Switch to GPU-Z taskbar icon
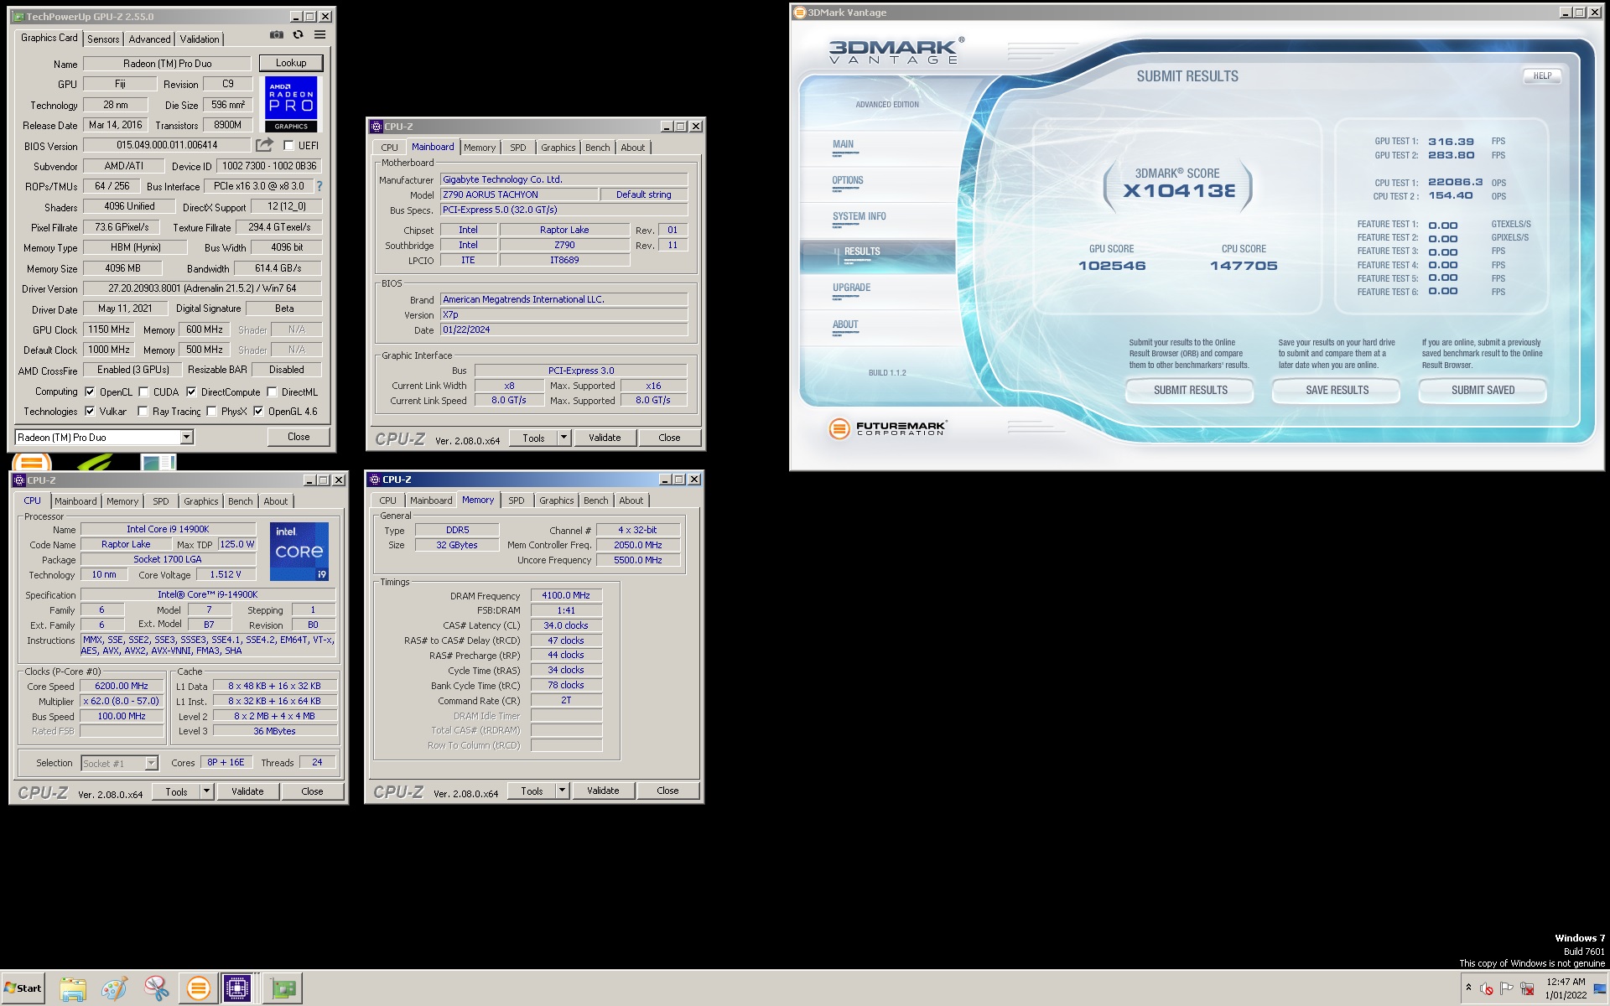The height and width of the screenshot is (1006, 1610). click(283, 988)
